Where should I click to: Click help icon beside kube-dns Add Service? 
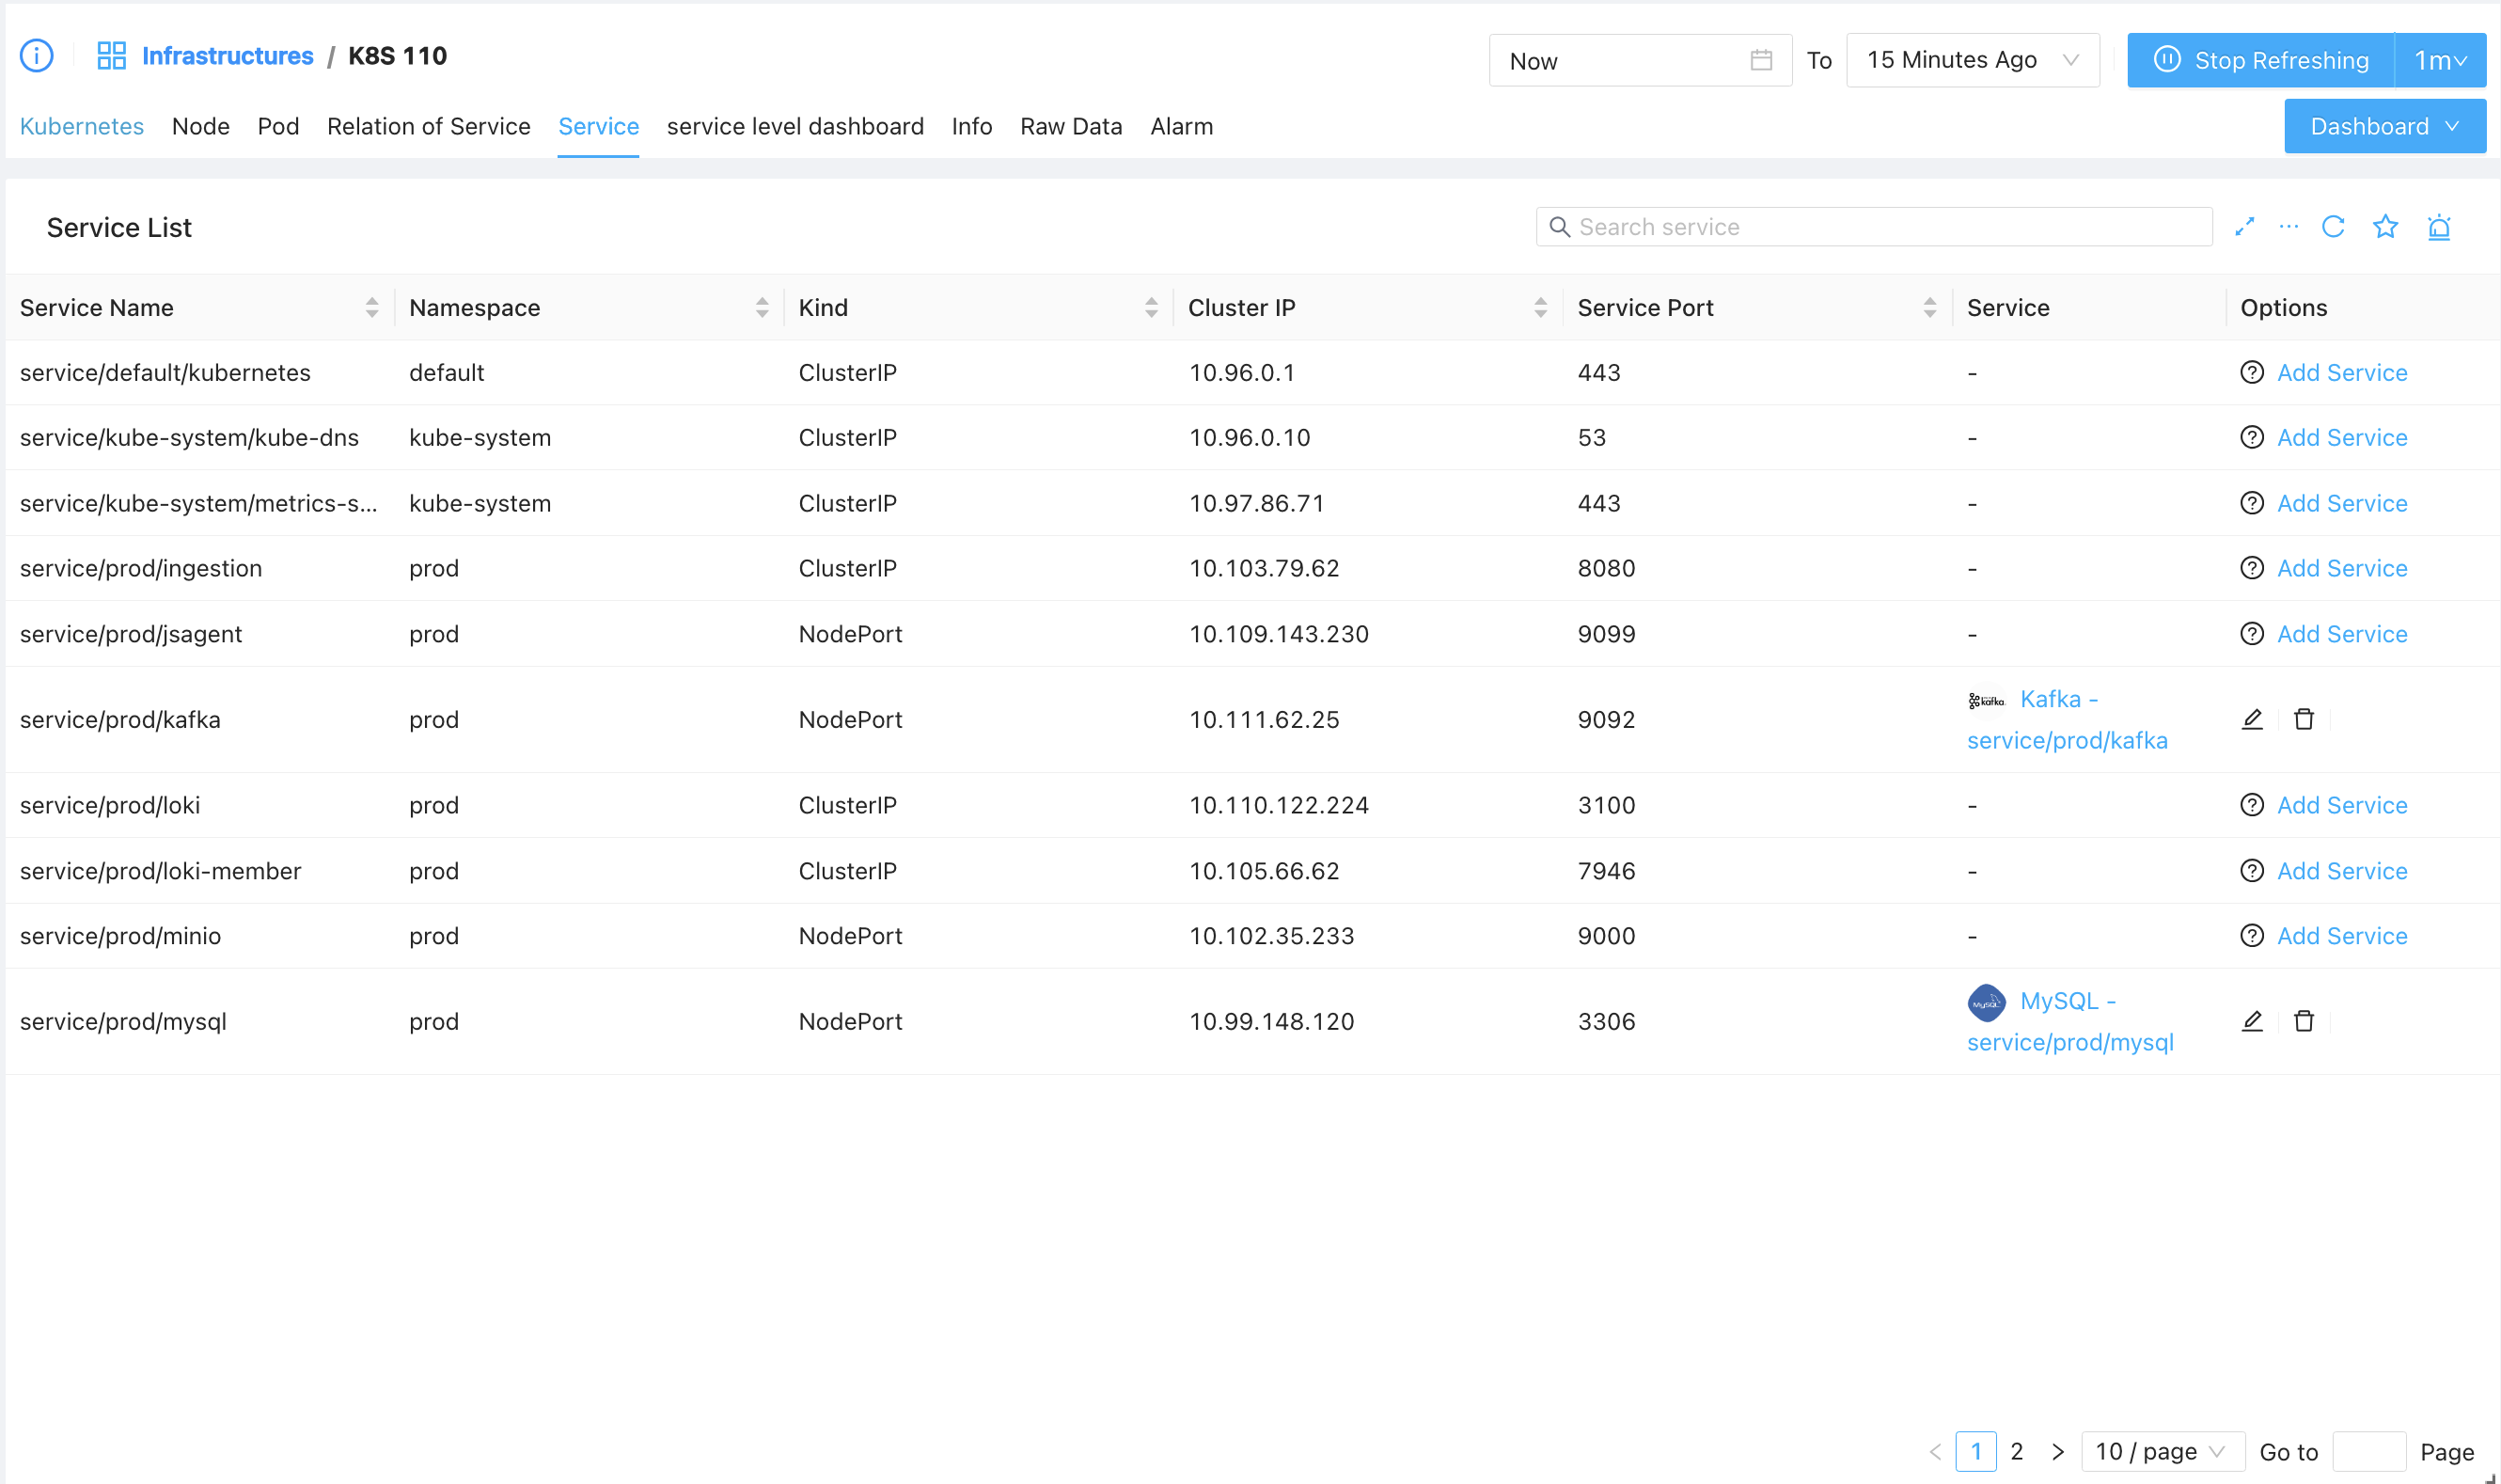(x=2251, y=438)
